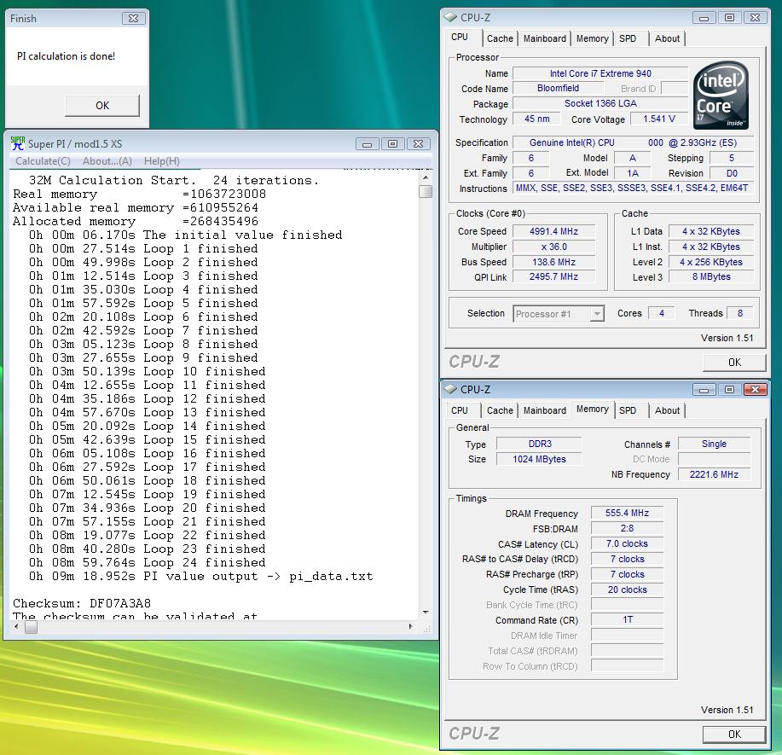Minimize the top CPU-Z window
782x755 pixels.
704,17
